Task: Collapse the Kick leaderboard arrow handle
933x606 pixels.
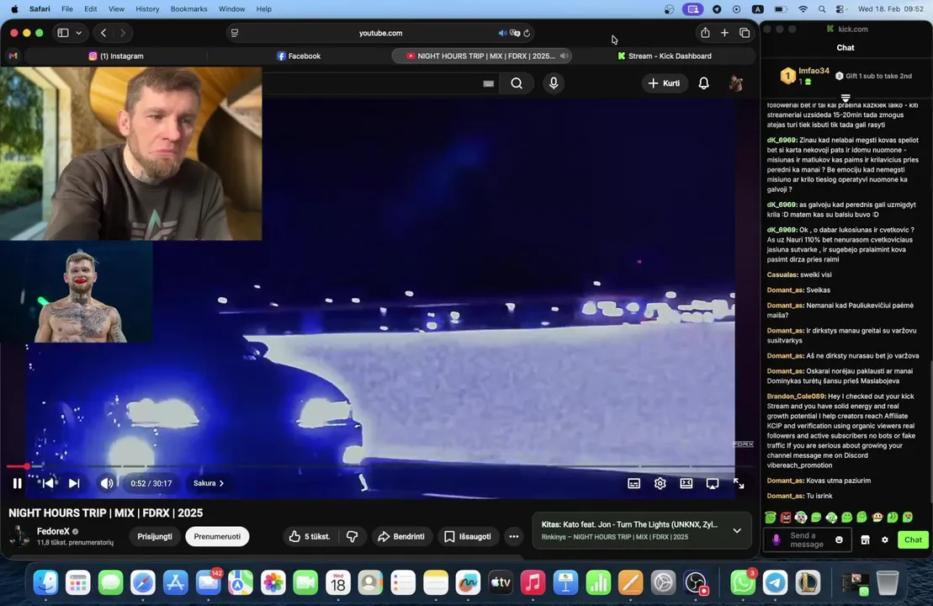Action: pos(846,98)
